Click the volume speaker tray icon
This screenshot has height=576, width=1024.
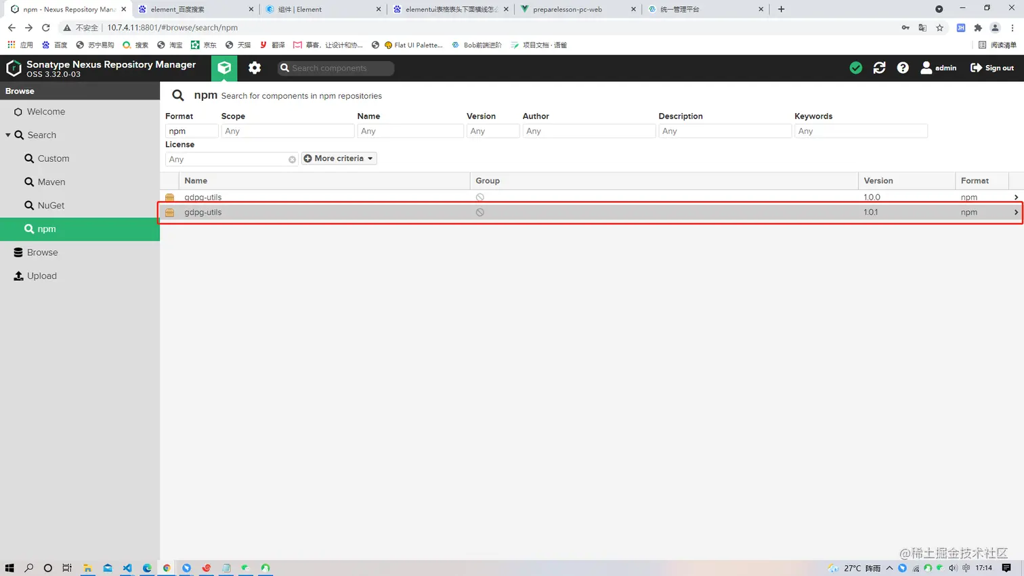click(x=953, y=568)
